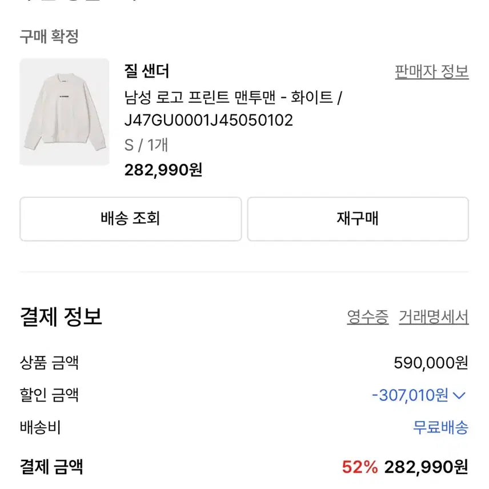Click the 구매 확정 status label
489x489 pixels.
click(51, 36)
